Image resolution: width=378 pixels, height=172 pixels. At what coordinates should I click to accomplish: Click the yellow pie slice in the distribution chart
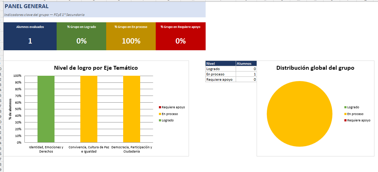299,114
